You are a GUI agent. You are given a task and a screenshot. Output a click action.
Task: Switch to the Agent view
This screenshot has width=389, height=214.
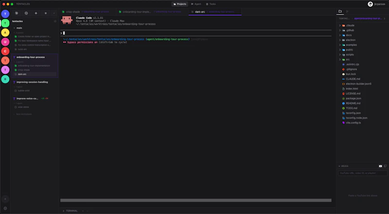coord(196,4)
